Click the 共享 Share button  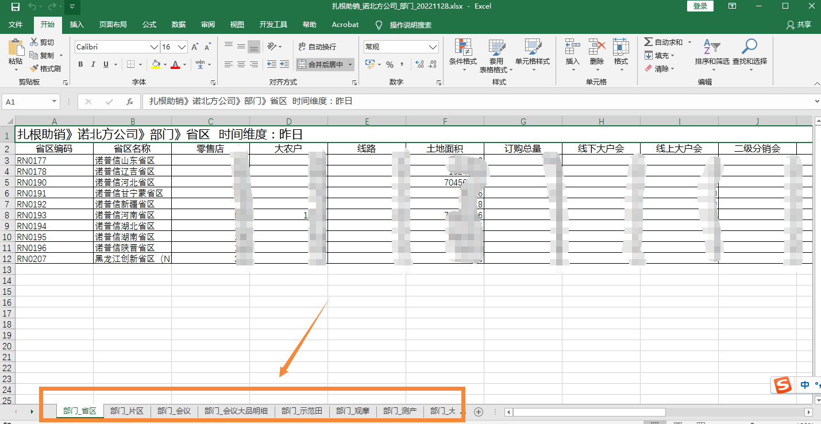tap(799, 25)
